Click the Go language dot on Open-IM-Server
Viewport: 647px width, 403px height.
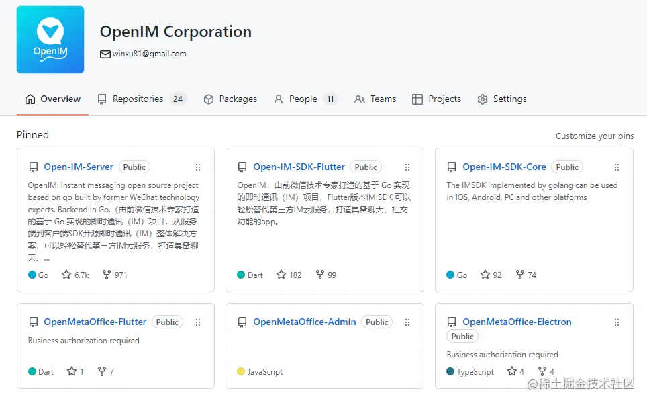click(x=32, y=275)
